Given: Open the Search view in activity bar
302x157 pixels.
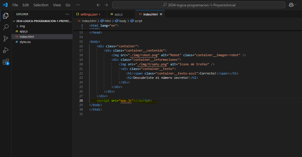Looking at the screenshot, I should coord(5,27).
